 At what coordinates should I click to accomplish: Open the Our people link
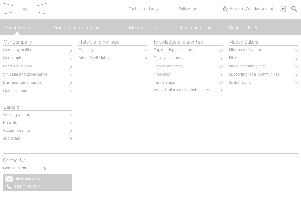(13, 58)
